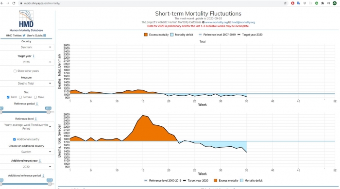Select the Female sex checkbox
The width and height of the screenshot is (340, 189).
(x=20, y=97)
